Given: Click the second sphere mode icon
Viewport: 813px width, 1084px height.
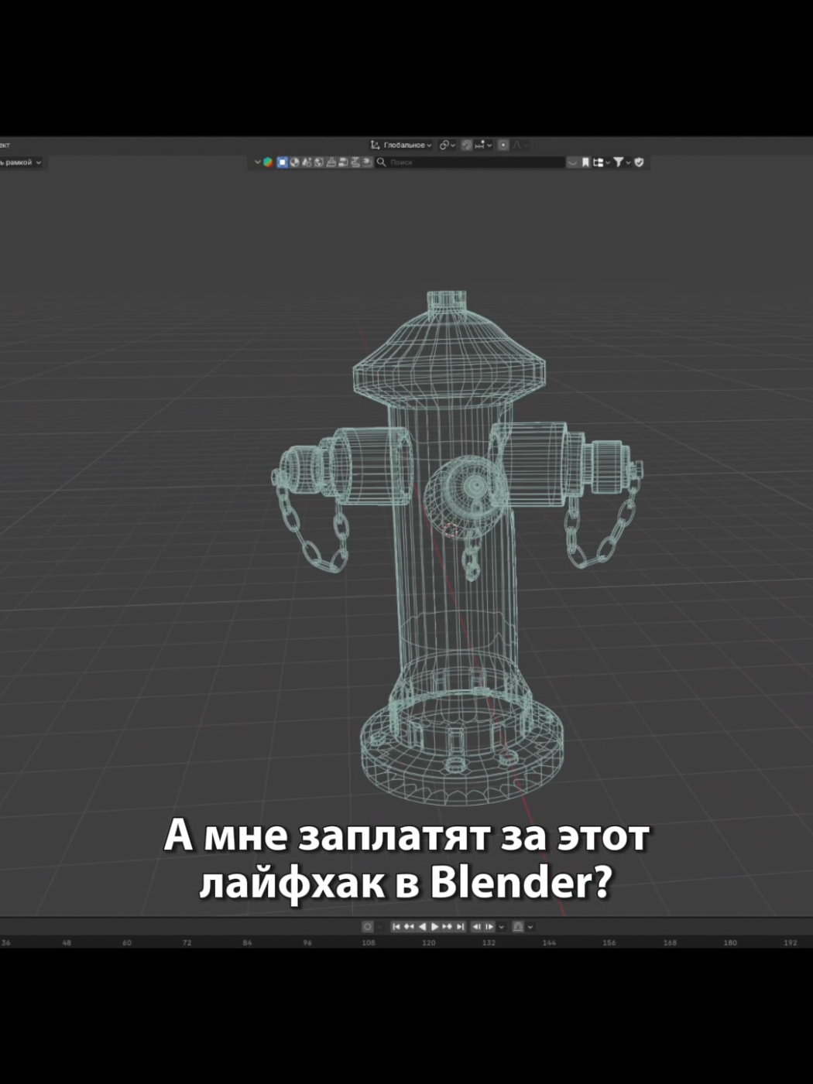Looking at the screenshot, I should click(294, 162).
